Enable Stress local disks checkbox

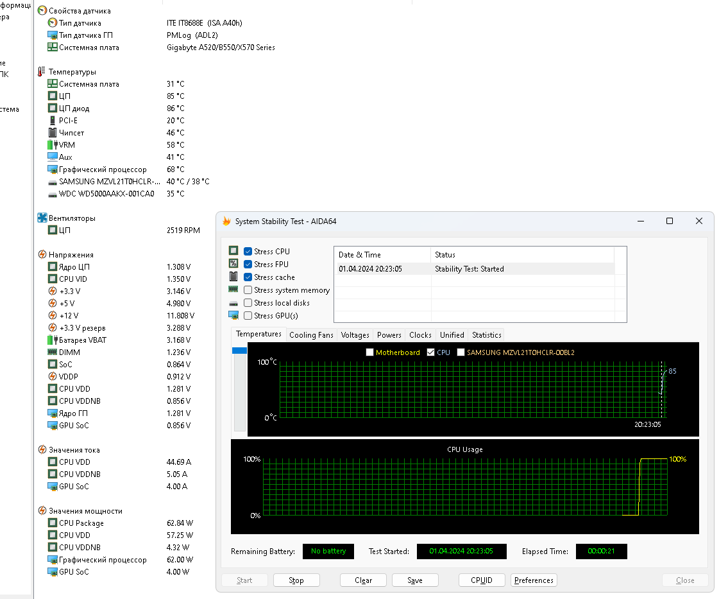248,302
